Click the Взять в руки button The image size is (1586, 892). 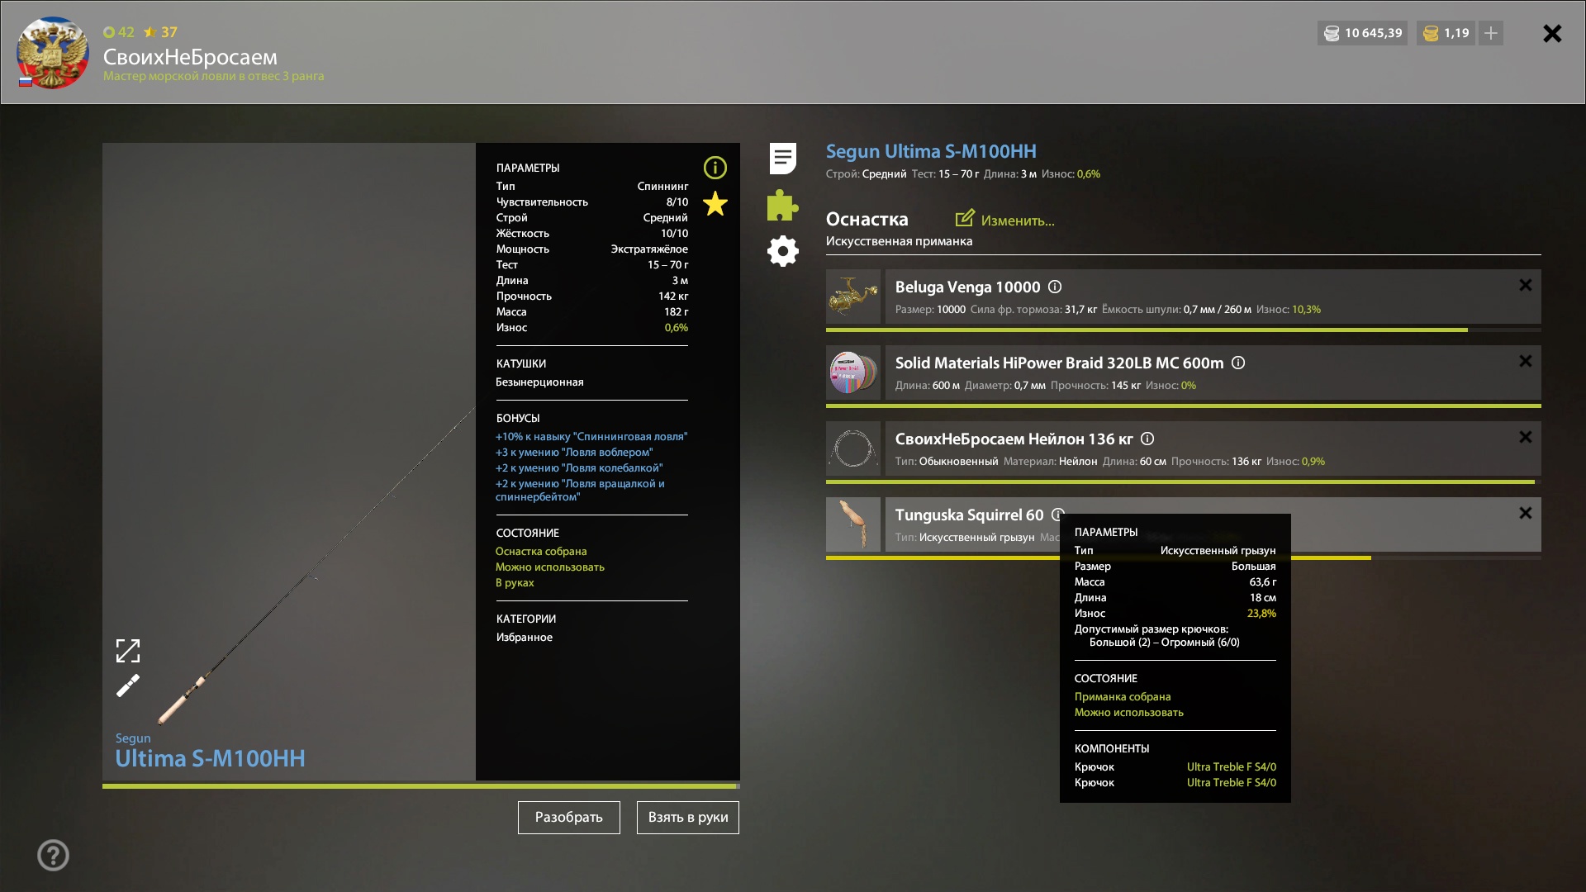[x=688, y=817]
